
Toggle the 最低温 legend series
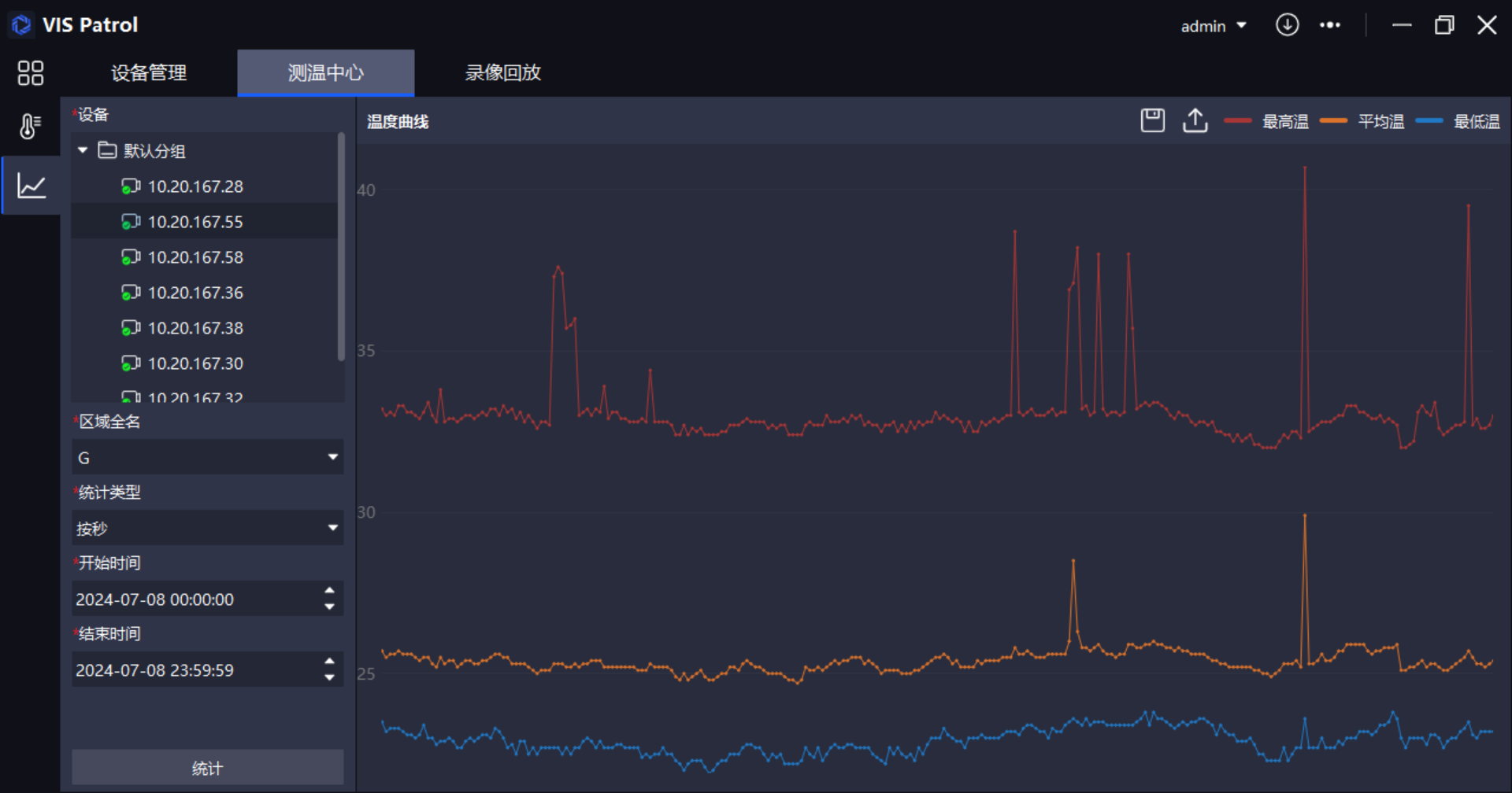(1458, 121)
